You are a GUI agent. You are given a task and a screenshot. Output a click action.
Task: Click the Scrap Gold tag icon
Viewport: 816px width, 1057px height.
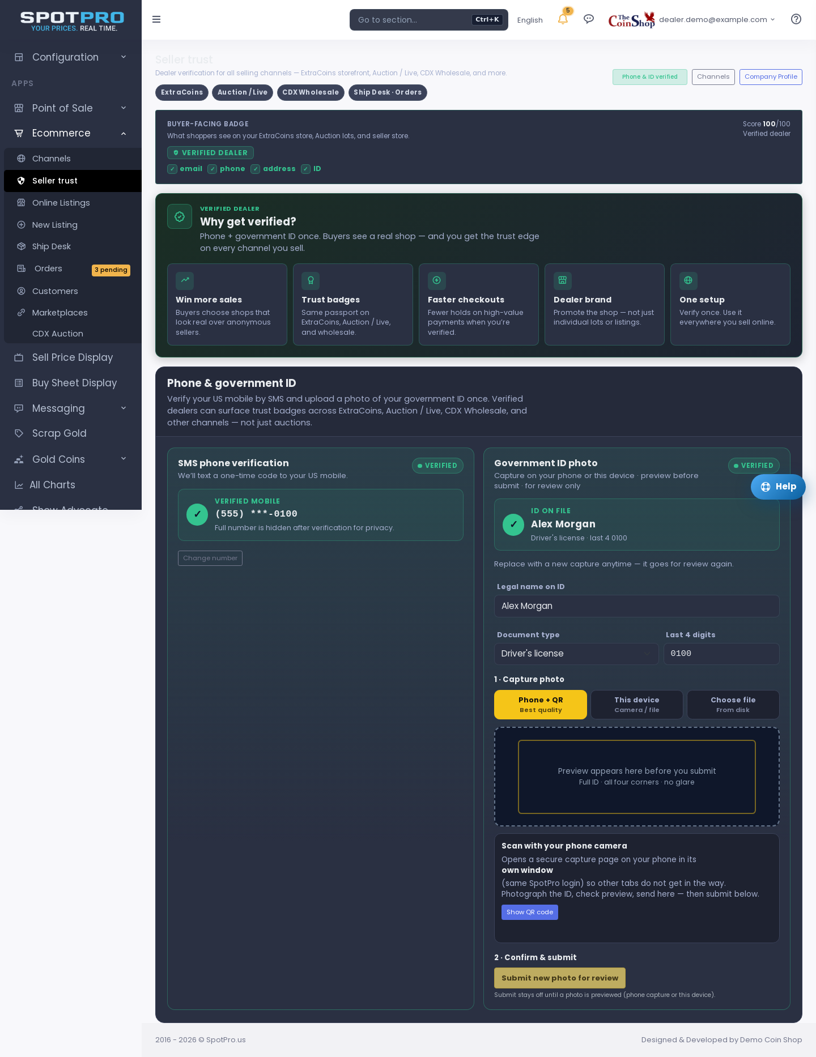[x=19, y=433]
